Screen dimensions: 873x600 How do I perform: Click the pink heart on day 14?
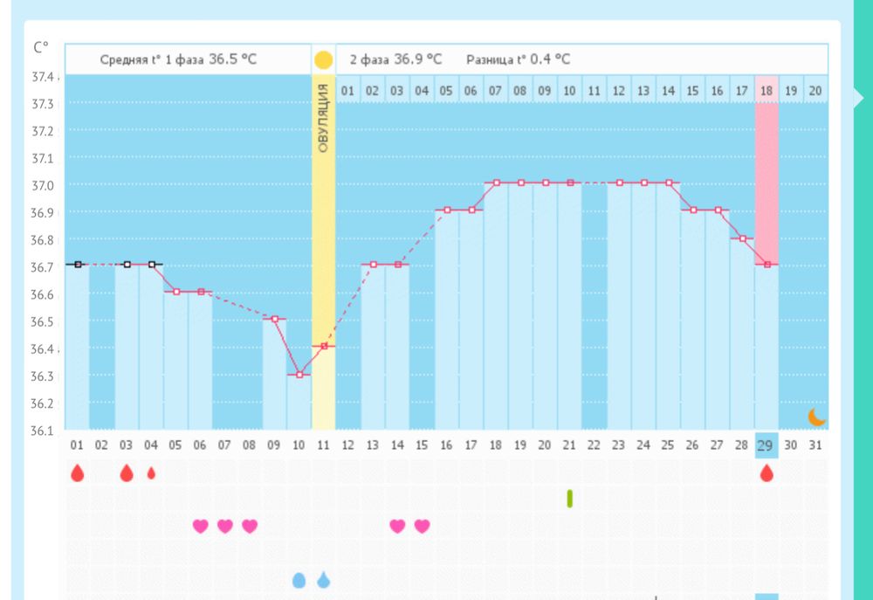tap(397, 526)
